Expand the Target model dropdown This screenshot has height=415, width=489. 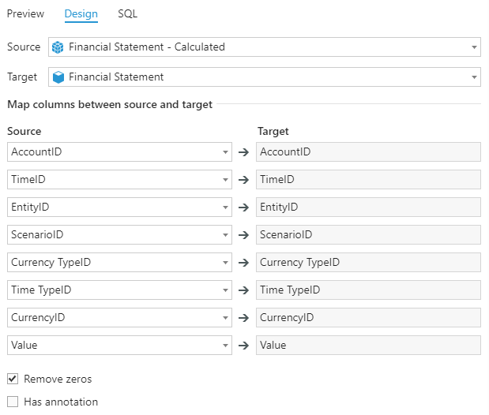474,77
